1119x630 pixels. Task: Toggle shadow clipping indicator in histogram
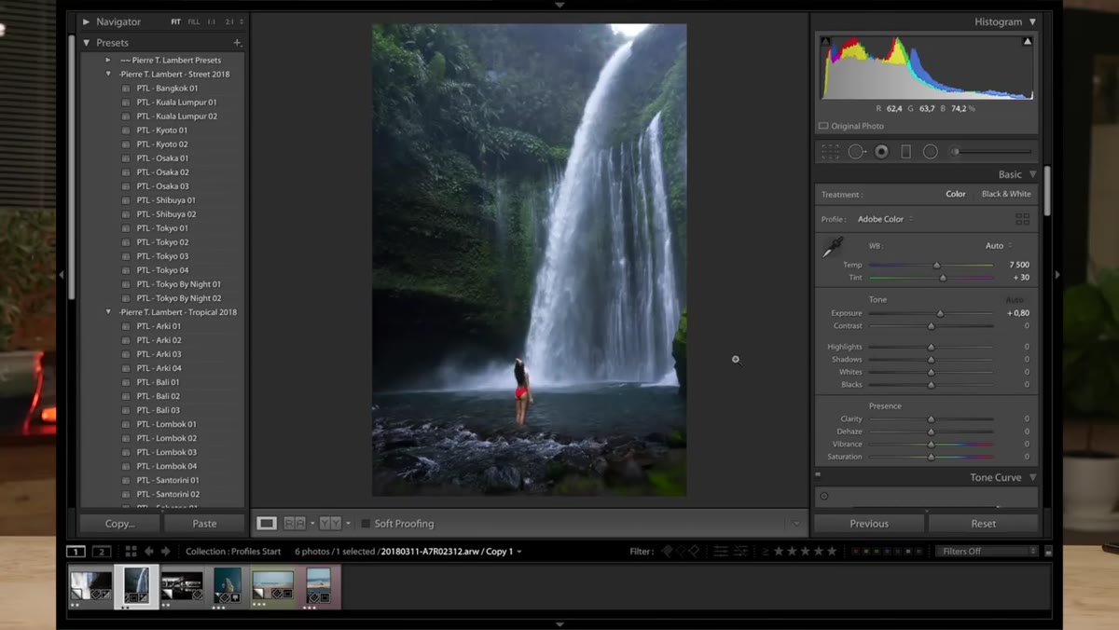pyautogui.click(x=825, y=41)
